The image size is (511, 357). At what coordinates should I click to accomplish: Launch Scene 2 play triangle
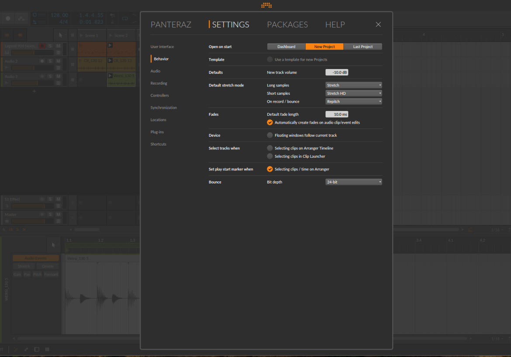pyautogui.click(x=111, y=35)
